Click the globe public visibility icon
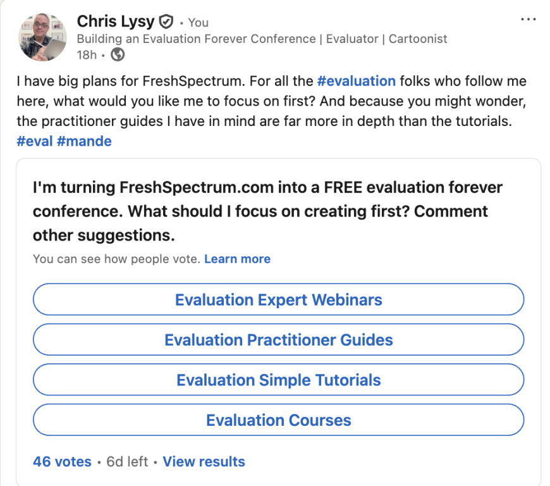Screen dimensions: 550x486 click(118, 54)
